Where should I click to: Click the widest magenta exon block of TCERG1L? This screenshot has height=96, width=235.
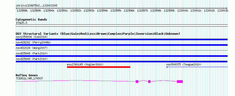180,82
